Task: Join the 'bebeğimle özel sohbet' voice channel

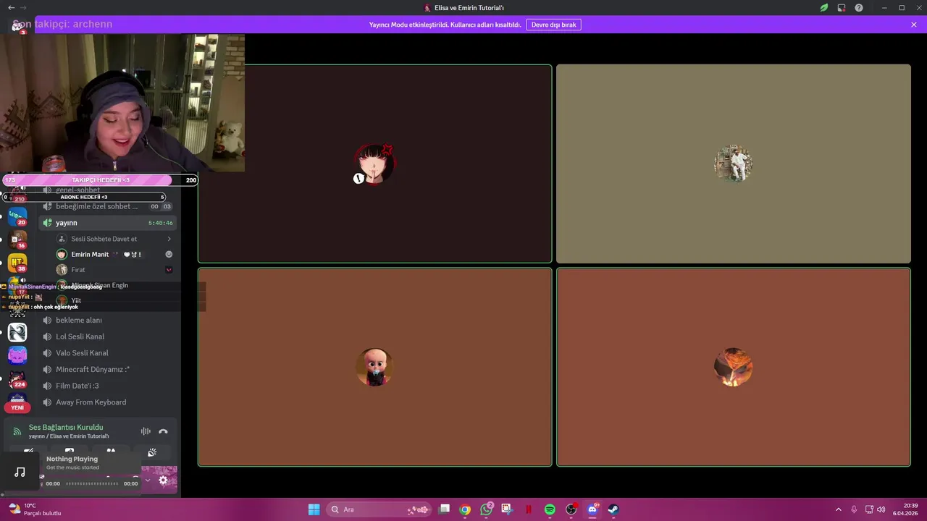Action: click(107, 206)
